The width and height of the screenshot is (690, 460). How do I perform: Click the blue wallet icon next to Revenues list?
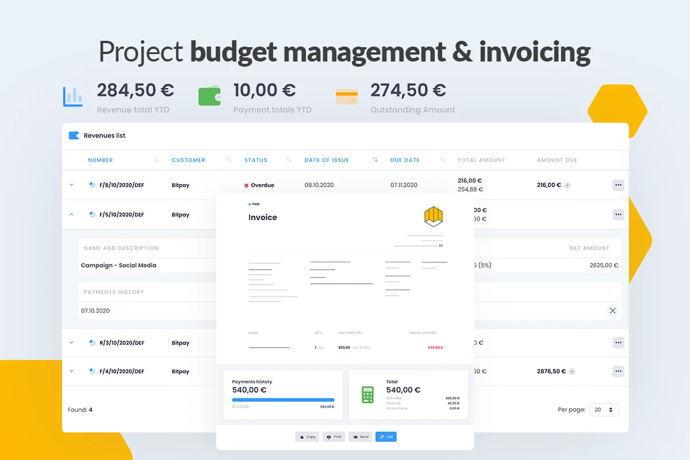click(74, 136)
